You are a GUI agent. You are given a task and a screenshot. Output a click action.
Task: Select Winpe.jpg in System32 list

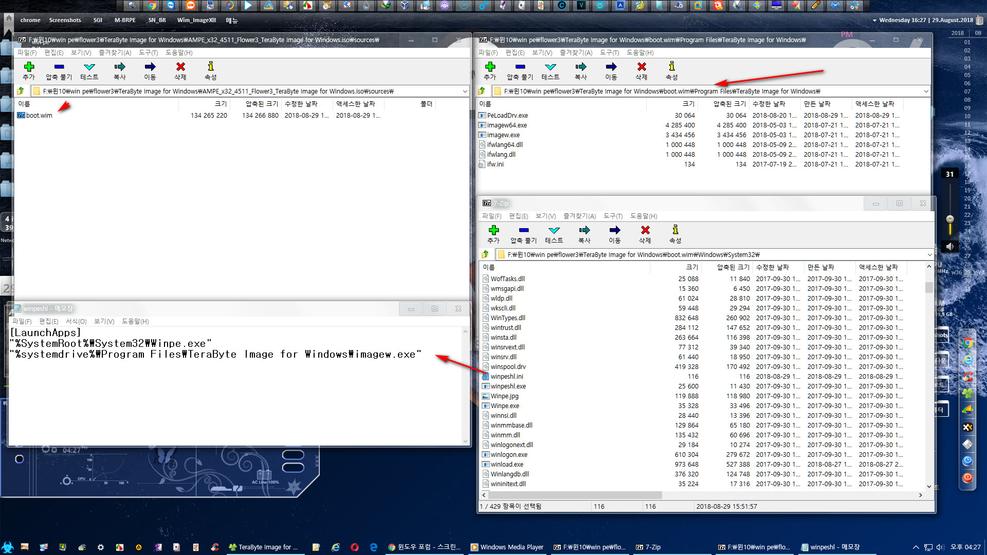tap(500, 396)
